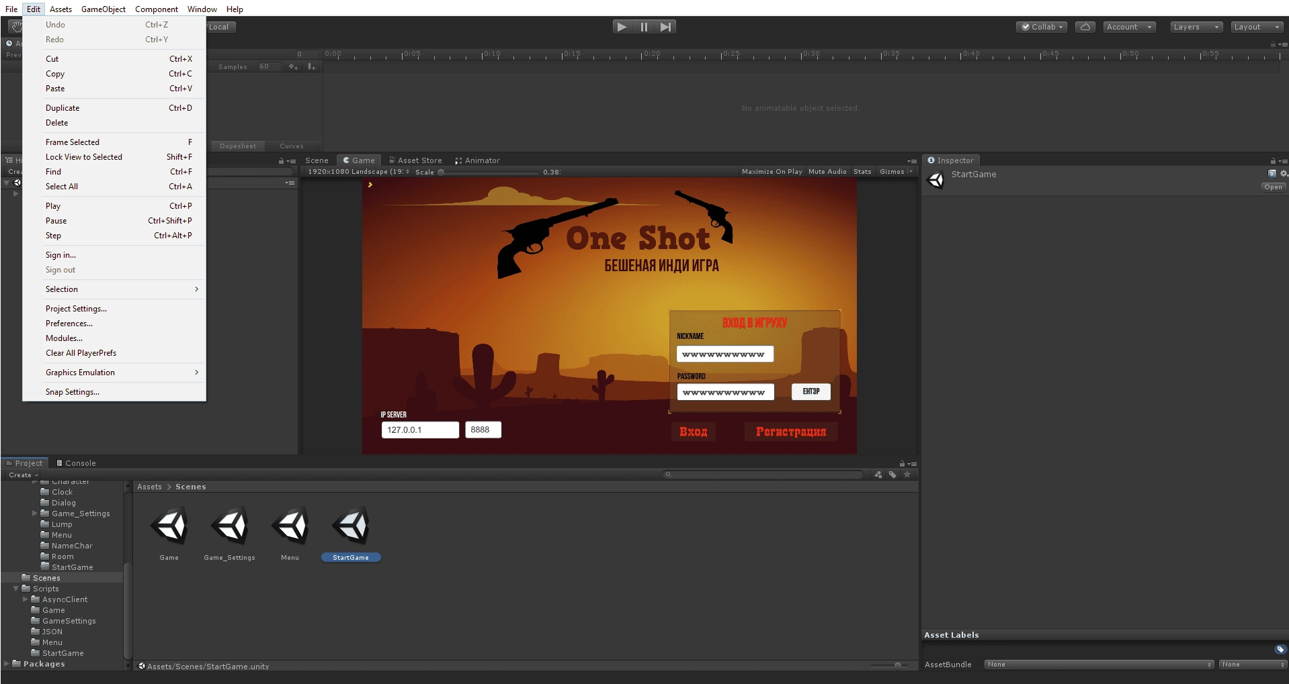The image size is (1289, 684).
Task: Select the Game_Settings scene asset icon
Action: 230,526
